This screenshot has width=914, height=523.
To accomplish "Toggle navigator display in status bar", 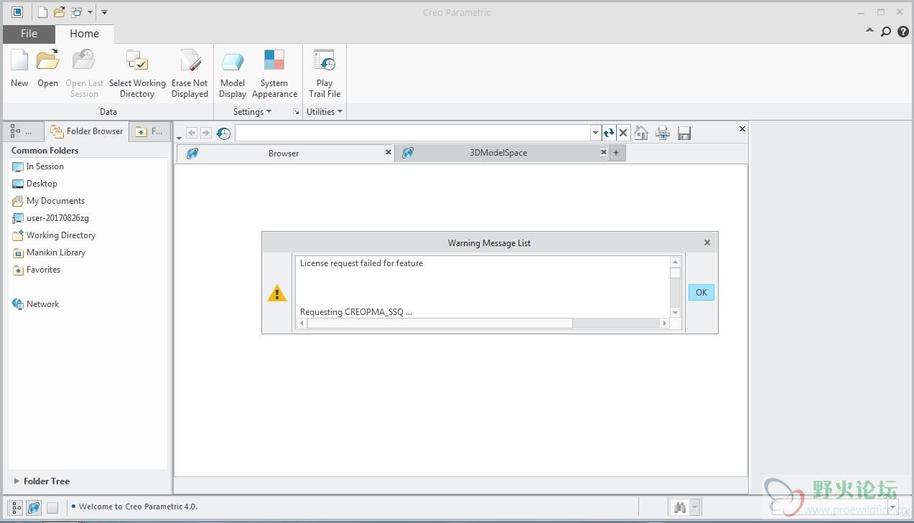I will [x=15, y=507].
